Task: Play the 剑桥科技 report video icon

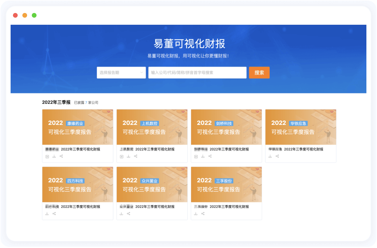Action: (x=196, y=156)
